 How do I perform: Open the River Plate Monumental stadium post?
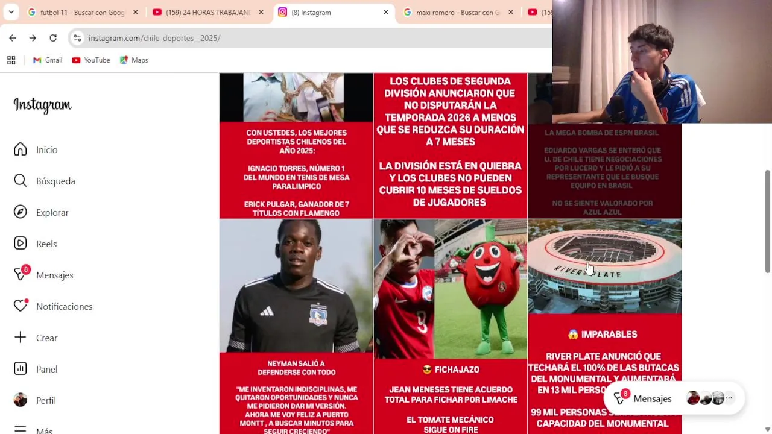click(x=604, y=301)
